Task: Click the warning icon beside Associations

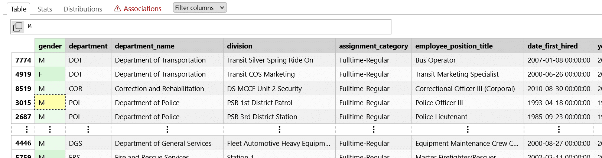Action: pyautogui.click(x=117, y=9)
